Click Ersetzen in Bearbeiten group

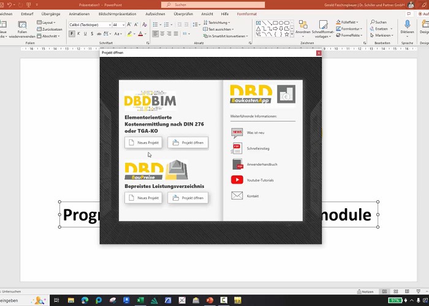pos(381,29)
